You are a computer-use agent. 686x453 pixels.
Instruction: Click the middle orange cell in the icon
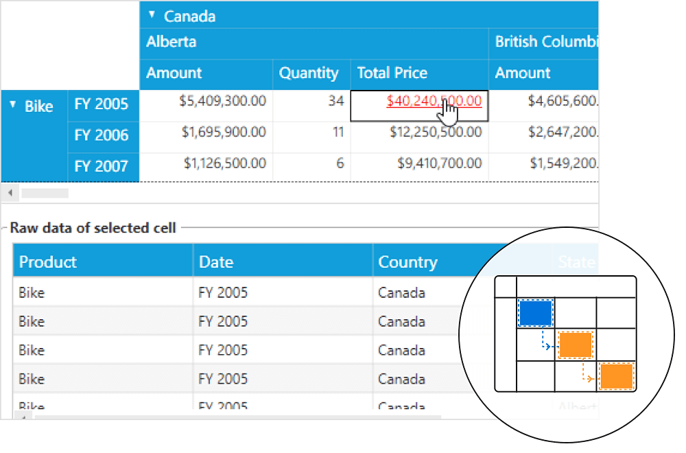pos(575,345)
